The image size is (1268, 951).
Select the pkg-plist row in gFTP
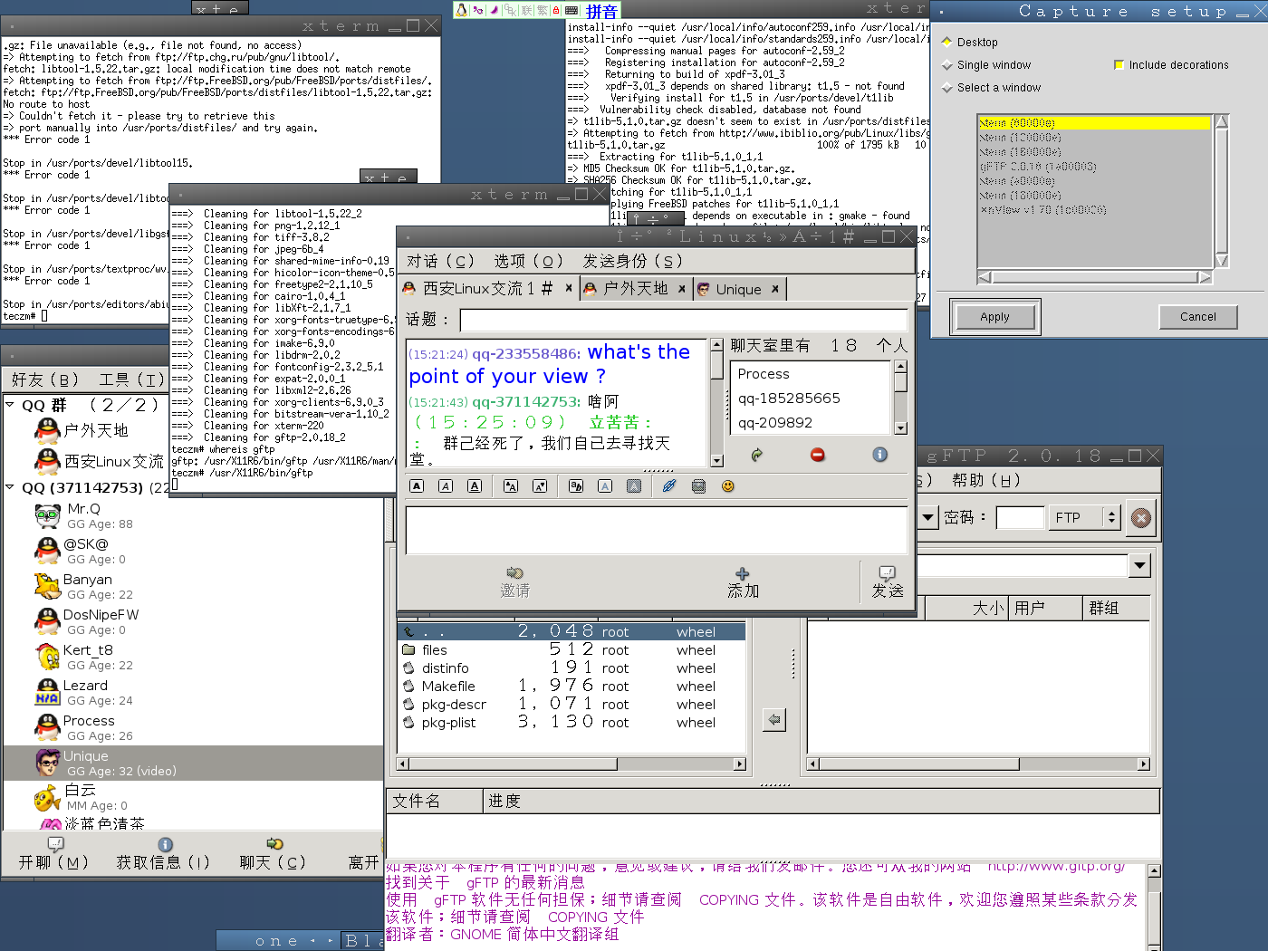pyautogui.click(x=571, y=722)
